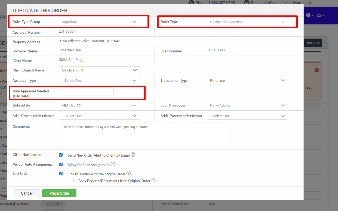Click the email envelope icon in header

coord(247,2)
